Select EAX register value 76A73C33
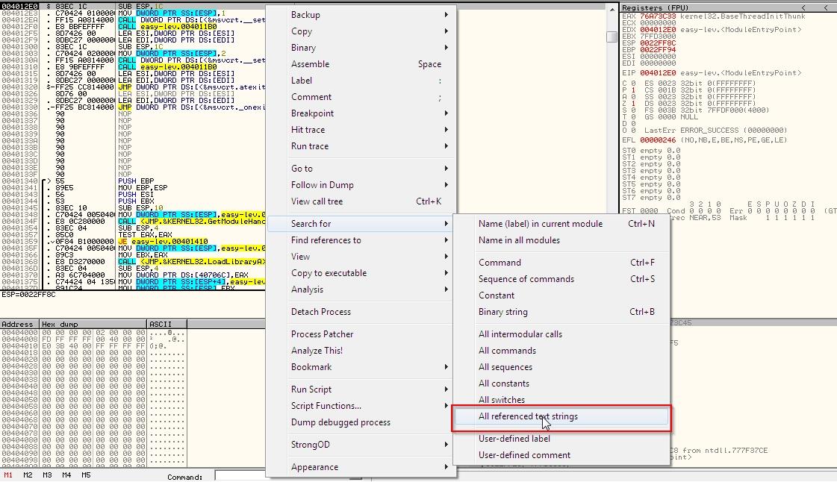 point(658,16)
